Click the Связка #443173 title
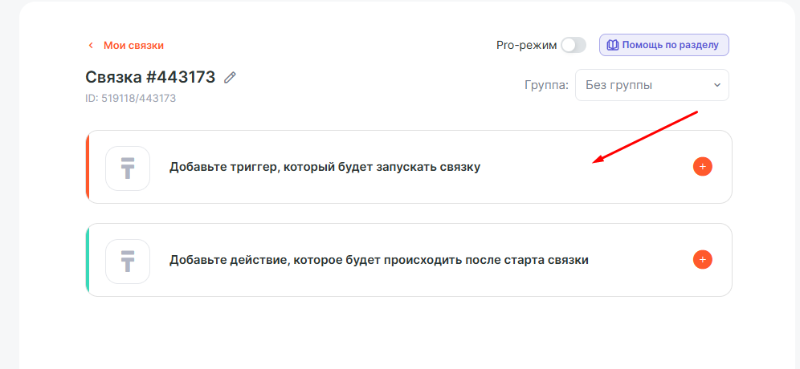The image size is (800, 369). (x=150, y=77)
